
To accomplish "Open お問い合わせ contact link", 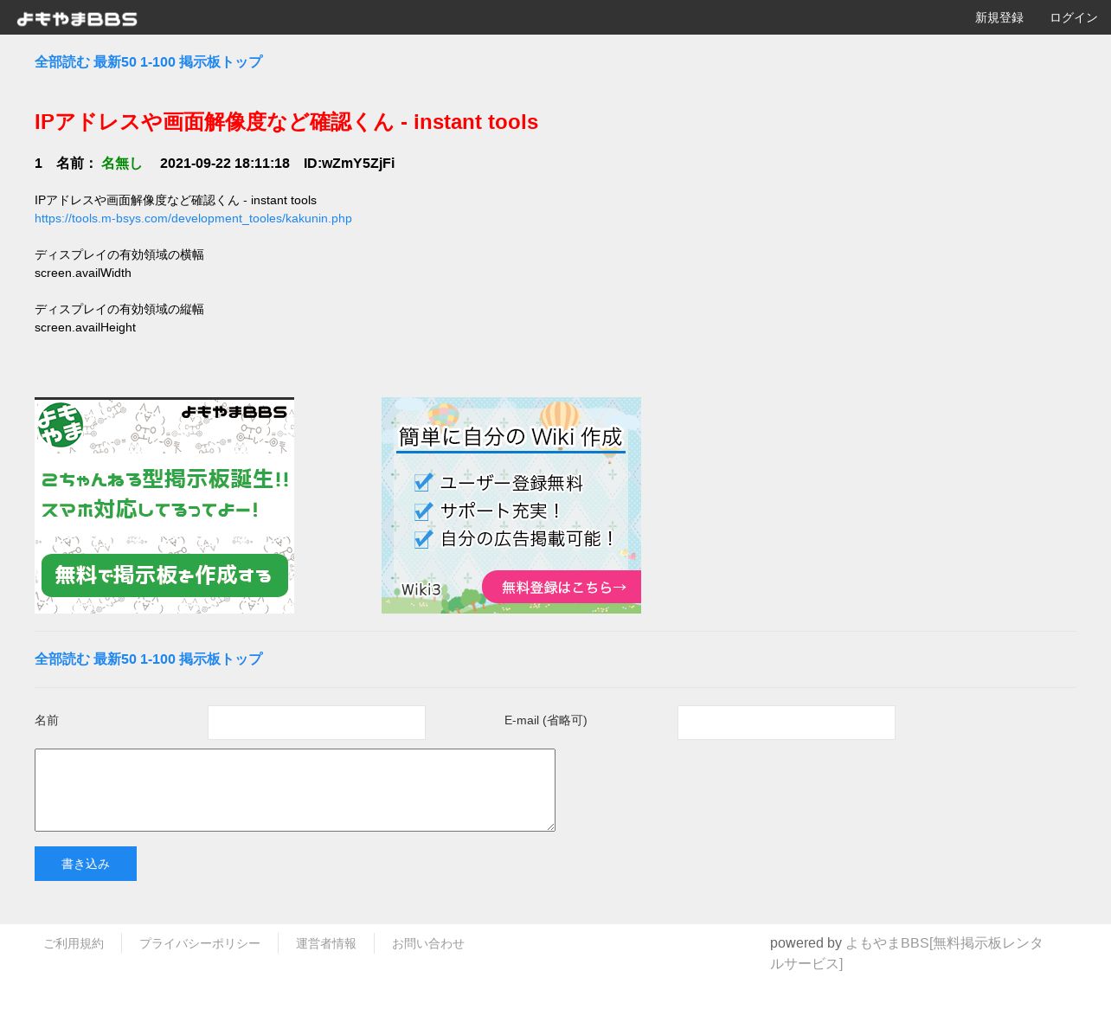I will [x=428, y=943].
